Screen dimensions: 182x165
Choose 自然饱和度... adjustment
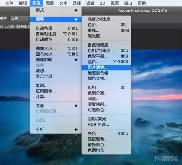[106, 45]
